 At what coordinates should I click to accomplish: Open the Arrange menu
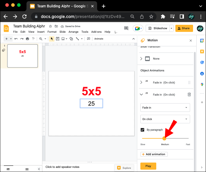tap(73, 32)
